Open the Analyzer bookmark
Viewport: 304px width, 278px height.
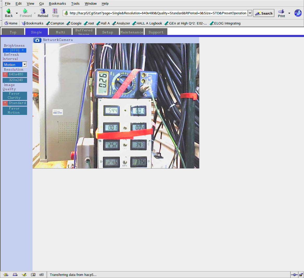pyautogui.click(x=121, y=23)
